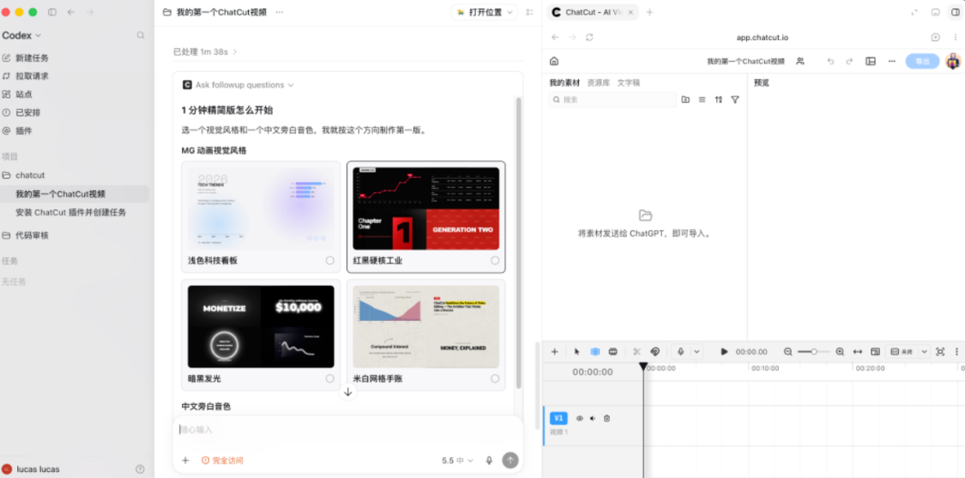
Task: Toggle Codex sidebar visibility icon
Action: pyautogui.click(x=52, y=12)
